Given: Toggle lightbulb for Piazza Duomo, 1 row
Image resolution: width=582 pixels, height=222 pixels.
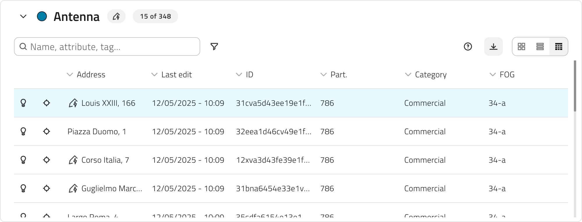Looking at the screenshot, I should tap(23, 132).
